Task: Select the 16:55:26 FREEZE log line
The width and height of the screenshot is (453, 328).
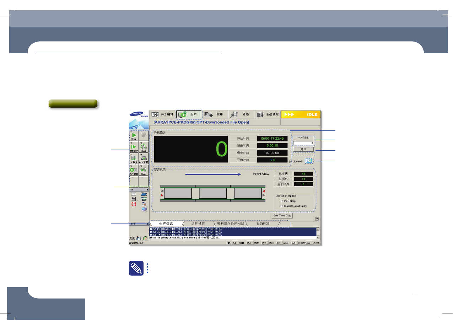Action: point(232,229)
